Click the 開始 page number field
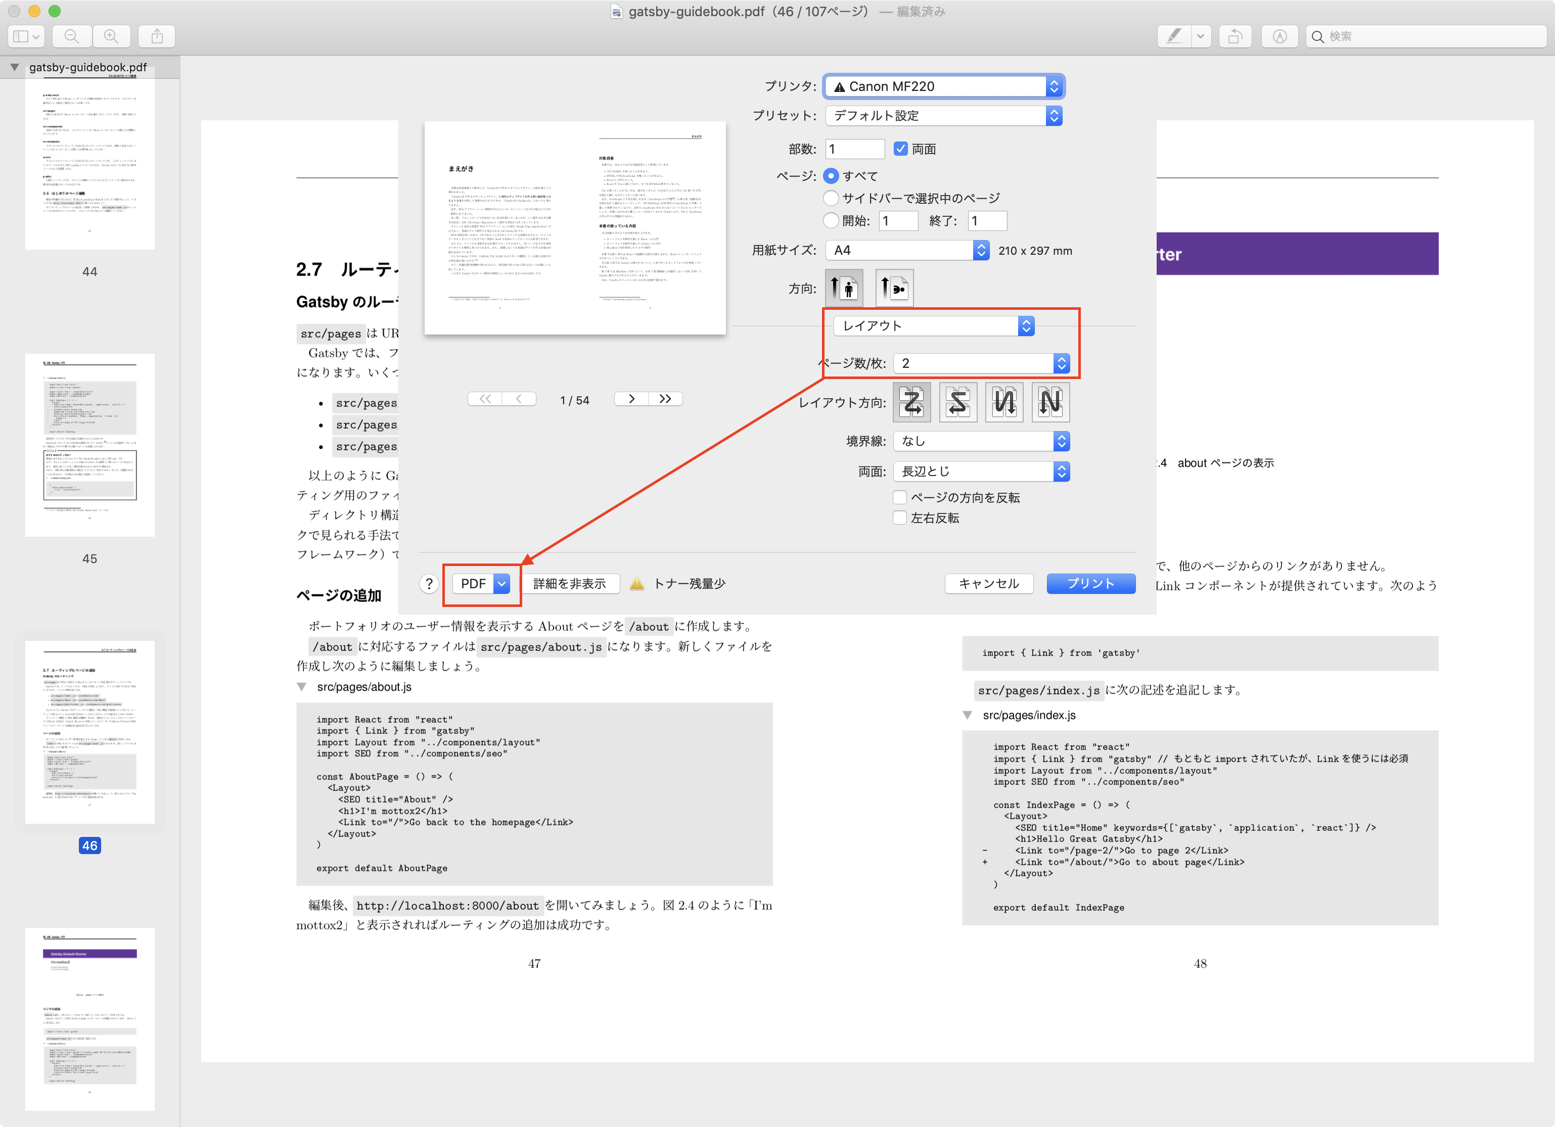 [x=898, y=221]
